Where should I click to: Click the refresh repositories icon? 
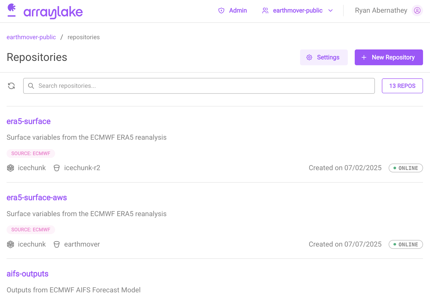click(11, 86)
